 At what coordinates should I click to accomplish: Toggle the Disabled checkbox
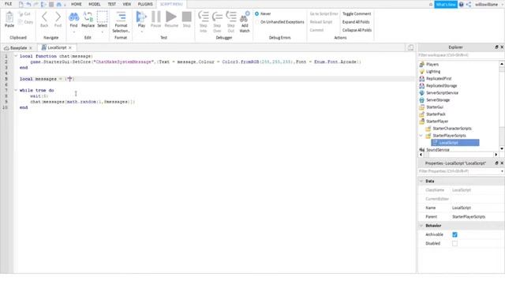(x=454, y=244)
